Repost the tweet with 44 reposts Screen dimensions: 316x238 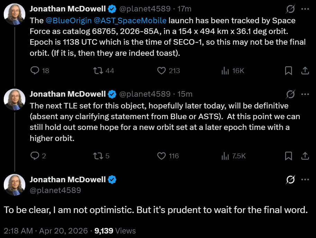click(98, 71)
